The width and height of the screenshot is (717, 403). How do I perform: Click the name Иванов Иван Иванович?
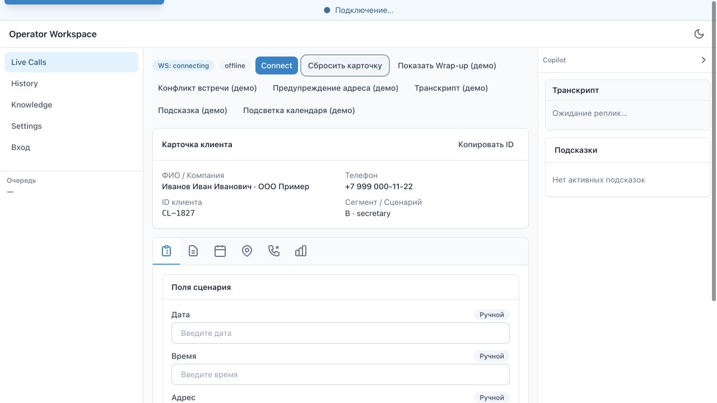pyautogui.click(x=207, y=186)
